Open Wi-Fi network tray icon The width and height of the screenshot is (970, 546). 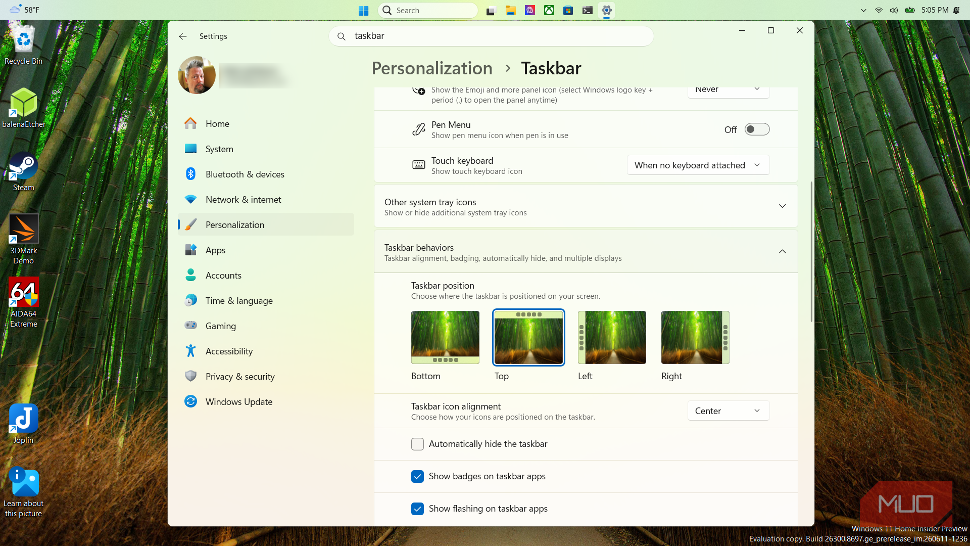click(879, 10)
